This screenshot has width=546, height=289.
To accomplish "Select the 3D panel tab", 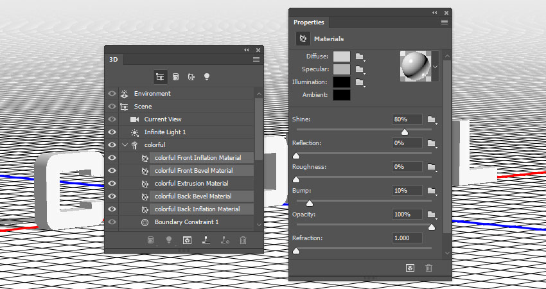I will [115, 60].
